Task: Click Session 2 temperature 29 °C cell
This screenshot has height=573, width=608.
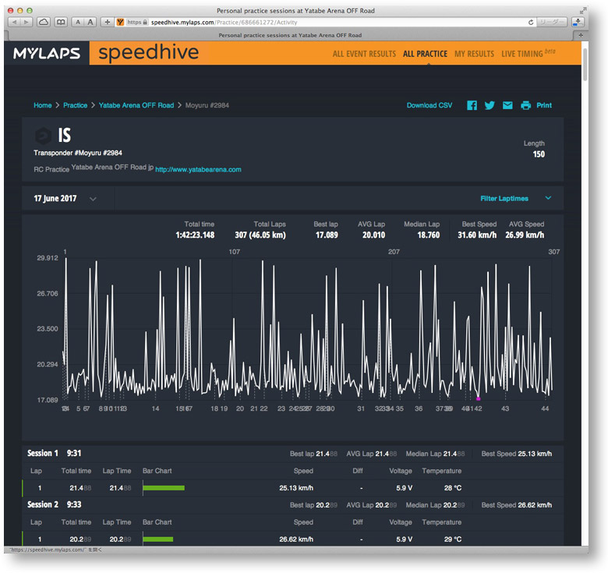Action: [x=453, y=539]
